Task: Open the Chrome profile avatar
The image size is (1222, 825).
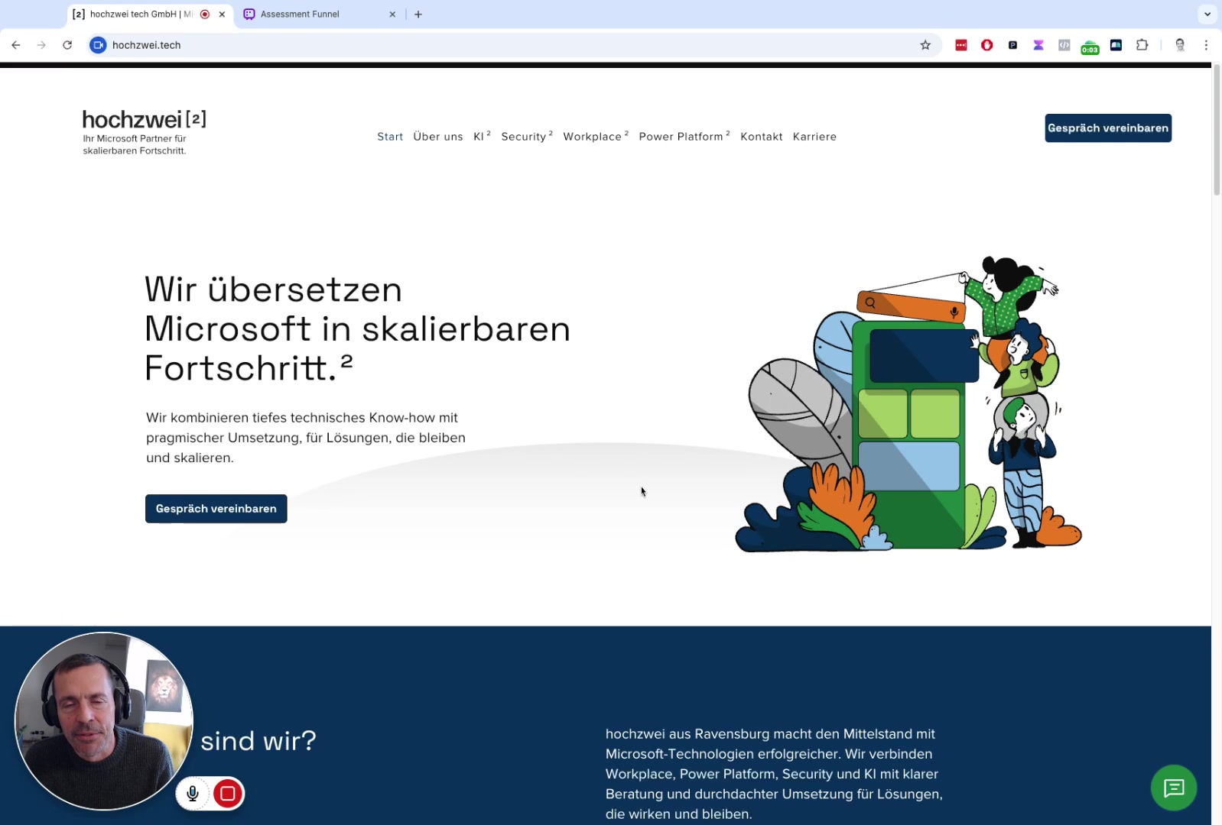Action: 1180,45
